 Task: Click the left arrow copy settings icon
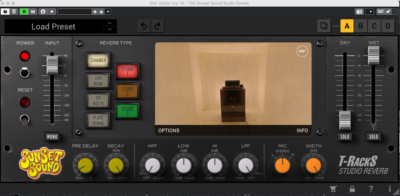click(52, 12)
